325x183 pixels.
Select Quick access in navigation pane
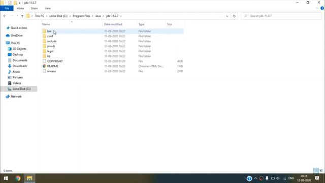[19, 28]
